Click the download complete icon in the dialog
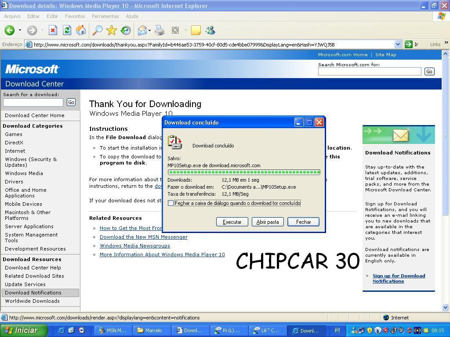 [175, 142]
